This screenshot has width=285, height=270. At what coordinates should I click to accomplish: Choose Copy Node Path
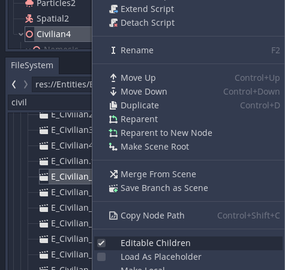point(188,216)
